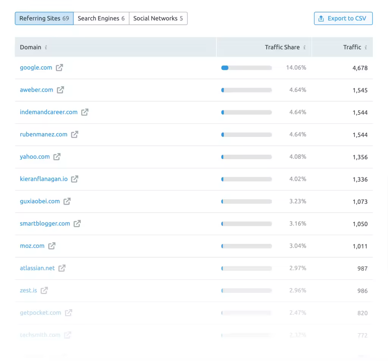Select the 2.96% traffic share value
Image resolution: width=388 pixels, height=363 pixels.
click(x=298, y=290)
